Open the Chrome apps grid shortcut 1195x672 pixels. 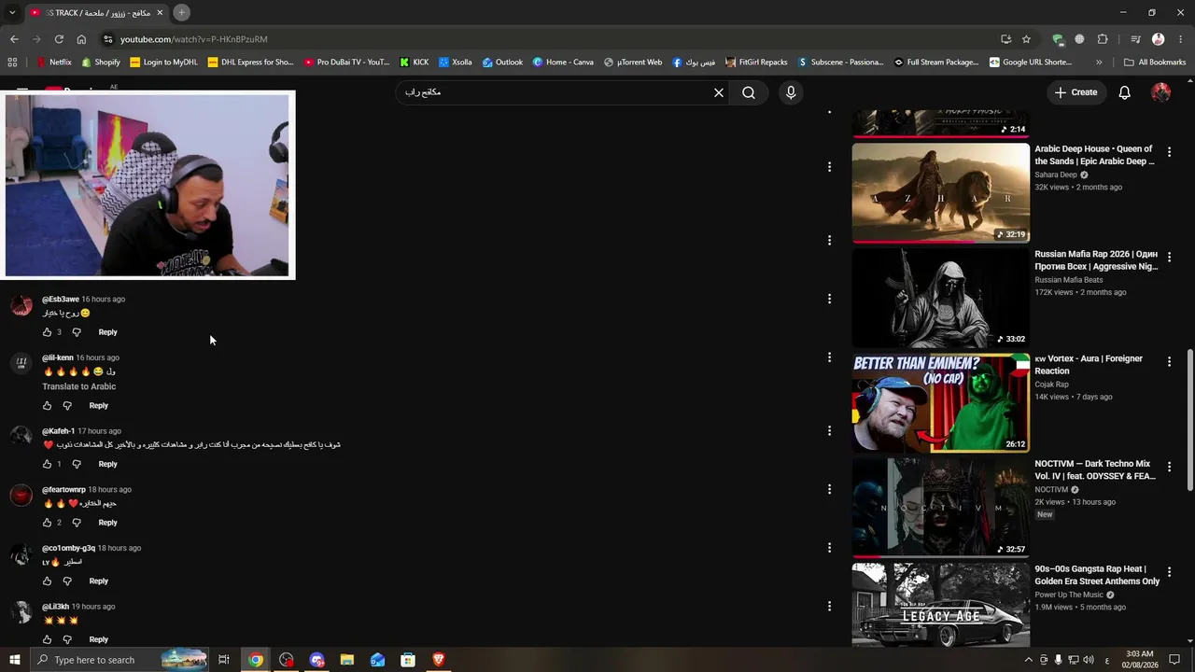[x=12, y=63]
